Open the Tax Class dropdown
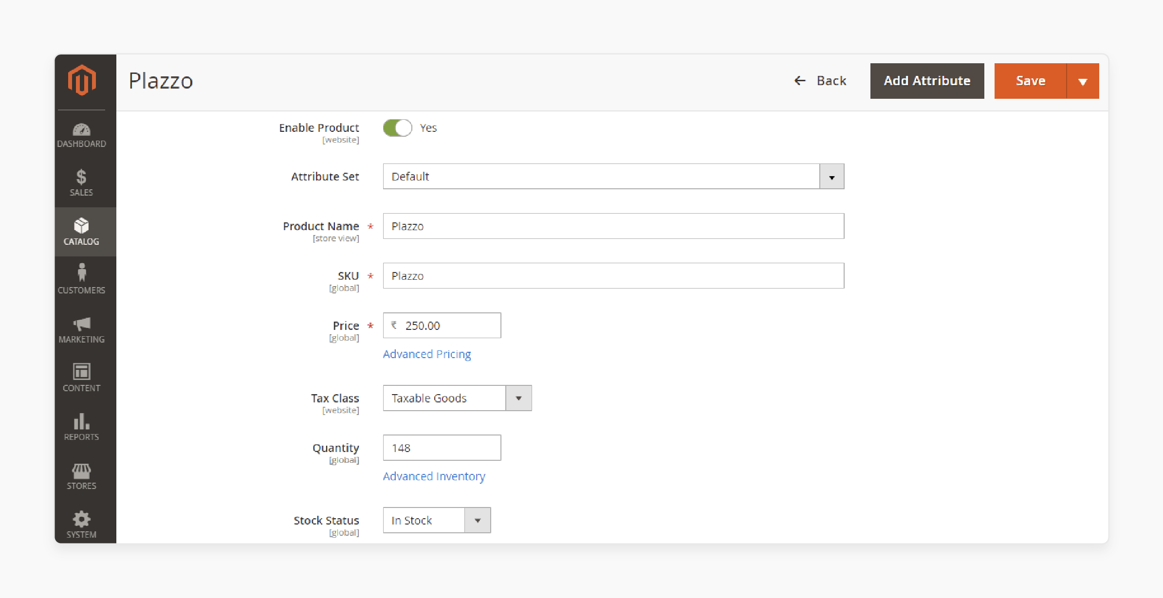The width and height of the screenshot is (1163, 598). [x=457, y=398]
